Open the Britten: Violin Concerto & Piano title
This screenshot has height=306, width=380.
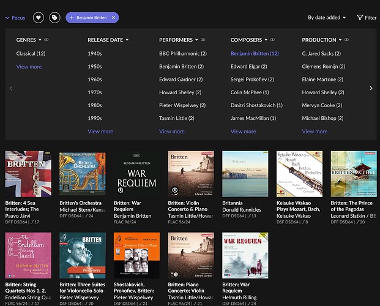point(188,206)
